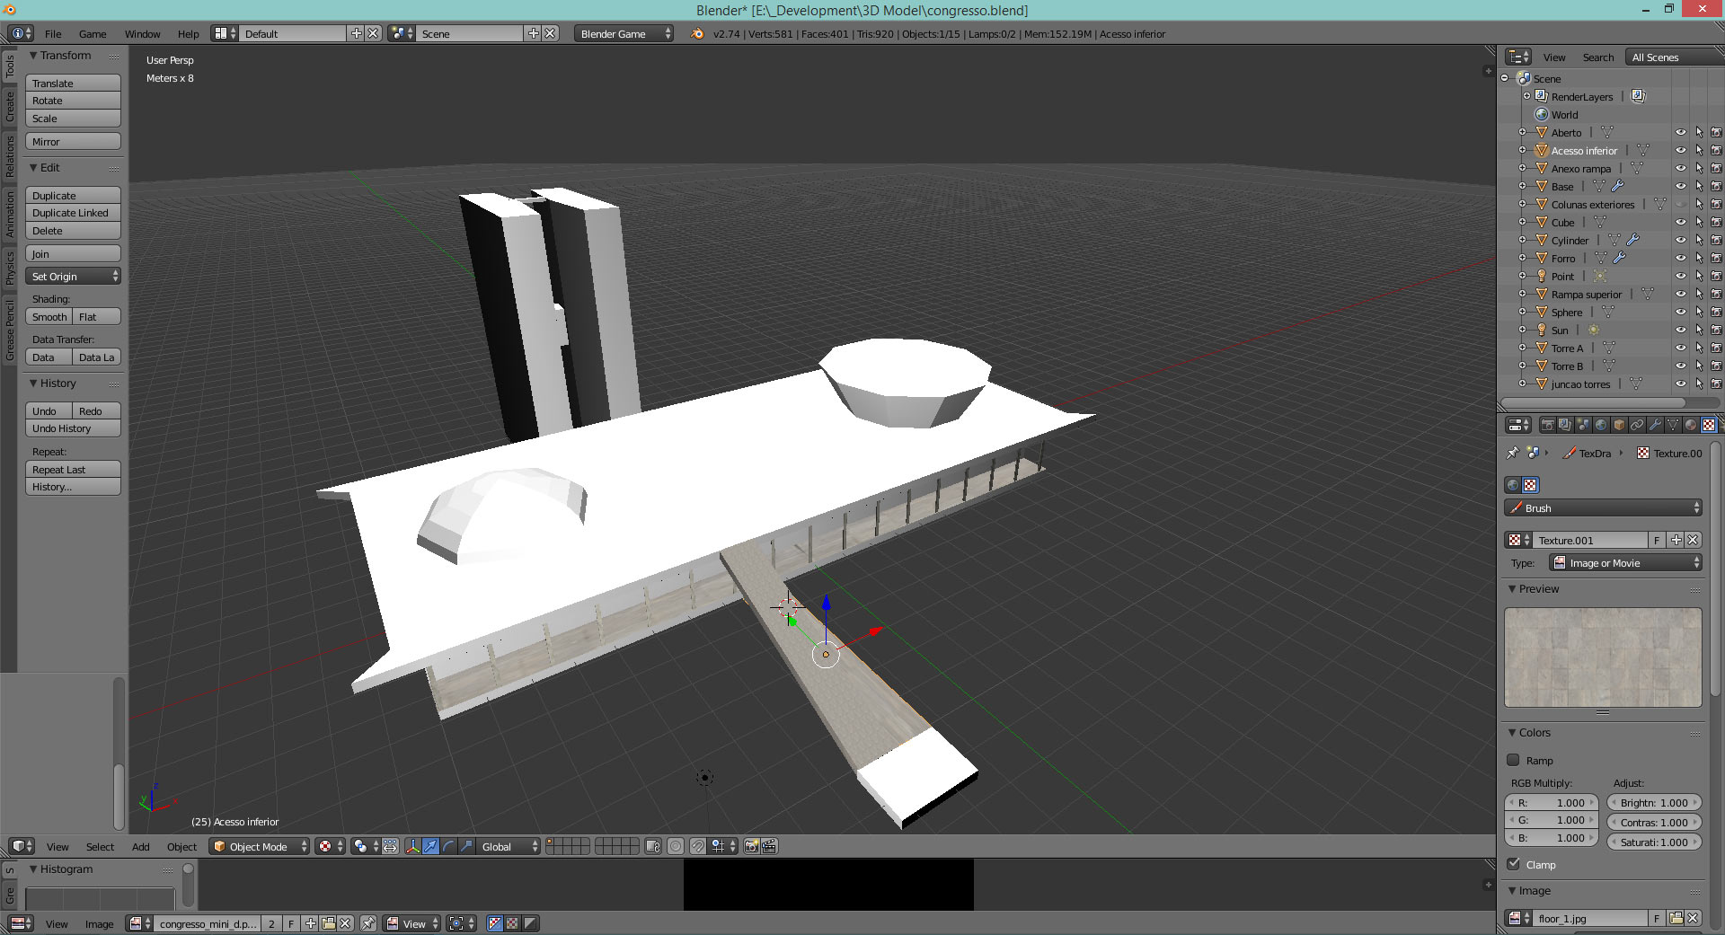1725x935 pixels.
Task: Toggle visibility of Colunas exteriores
Action: point(1680,204)
